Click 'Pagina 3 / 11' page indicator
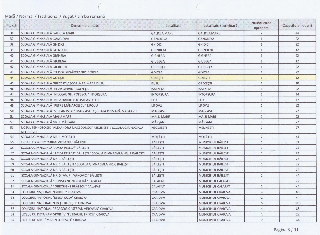The width and height of the screenshot is (320, 235). (286, 230)
